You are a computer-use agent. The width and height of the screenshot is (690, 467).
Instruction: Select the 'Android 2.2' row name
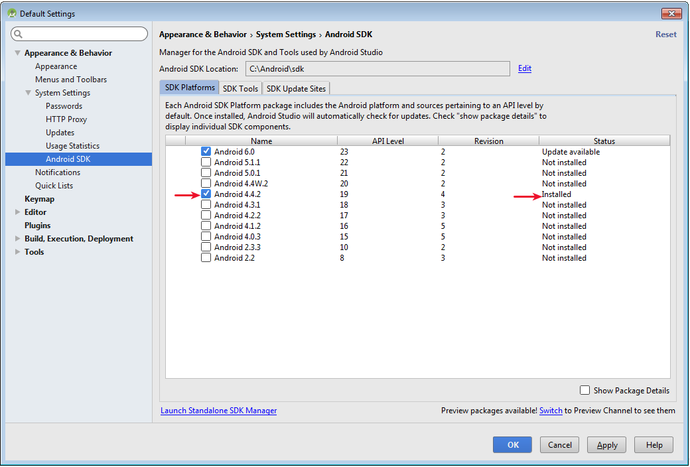(234, 257)
